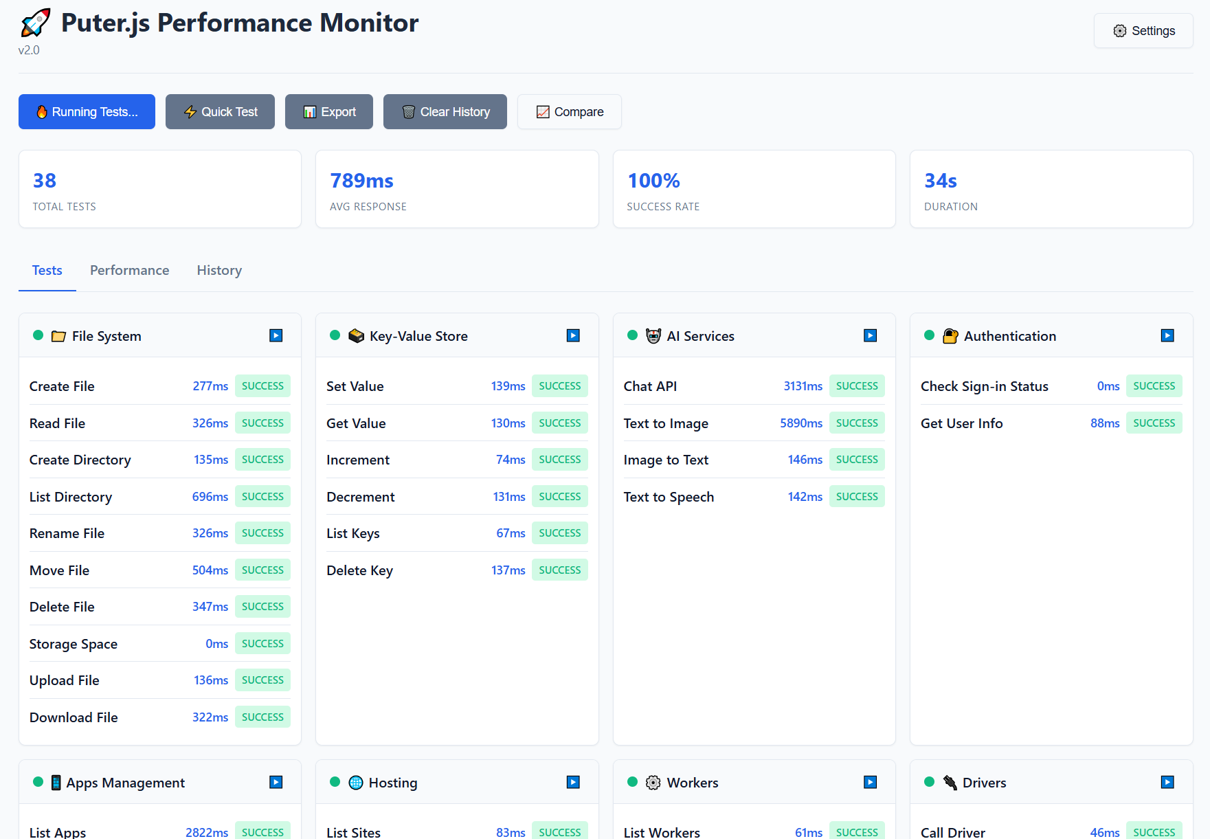Switch to the Tests tab
1210x839 pixels.
47,271
